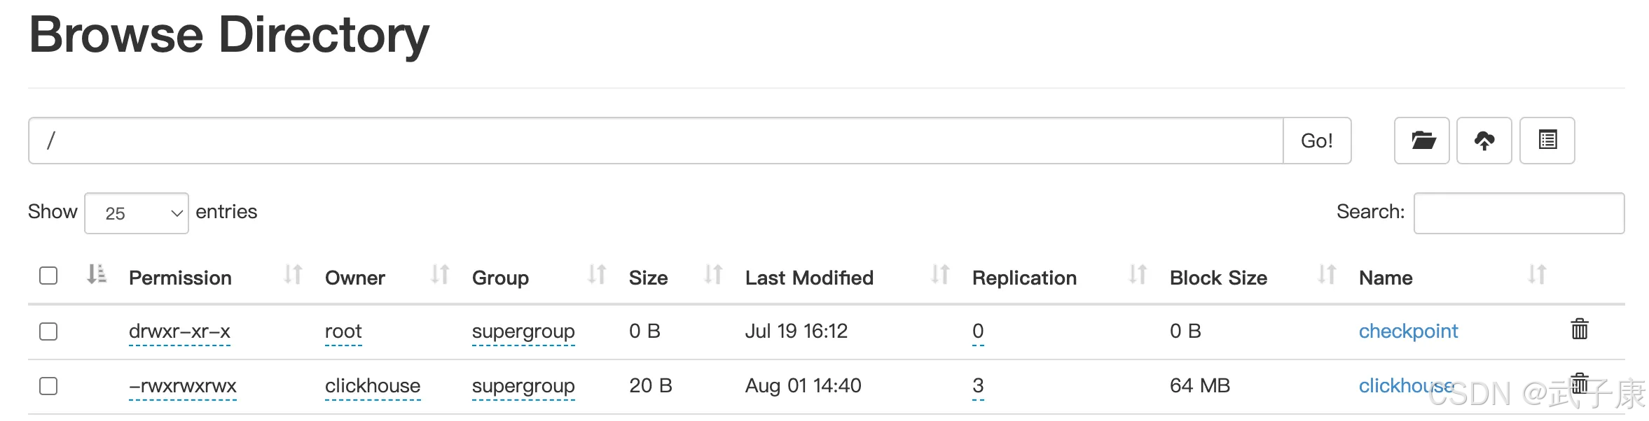1649x421 pixels.
Task: Sort by Owner column arrows icon
Action: pos(440,276)
